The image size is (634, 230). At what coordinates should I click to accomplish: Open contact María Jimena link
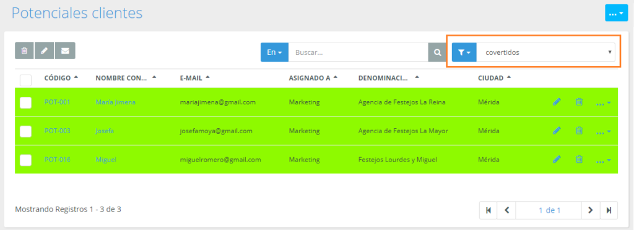(x=116, y=102)
